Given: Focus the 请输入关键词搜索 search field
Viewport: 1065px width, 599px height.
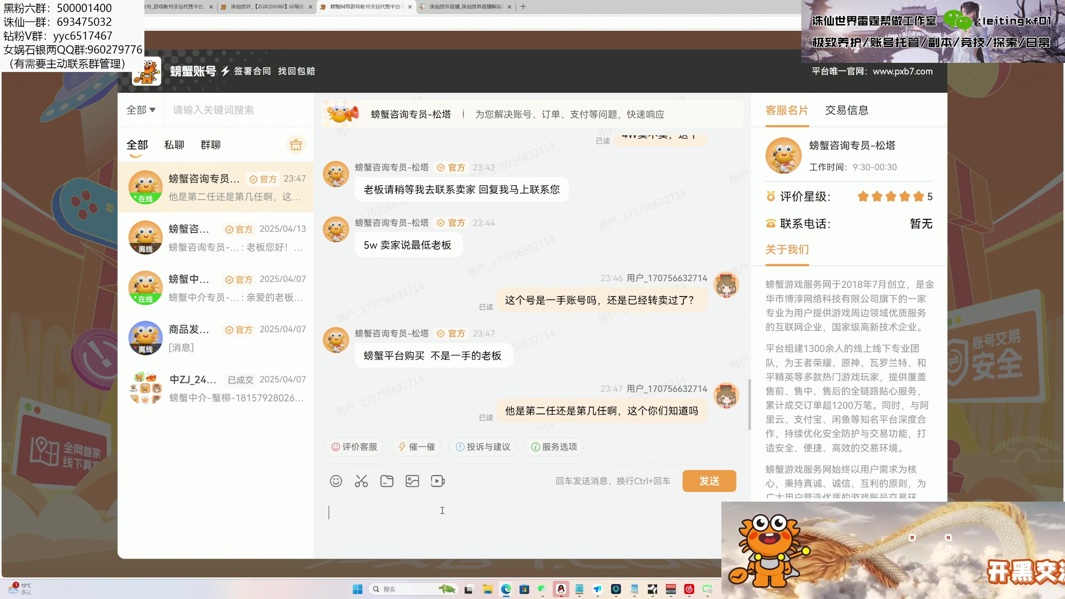Looking at the screenshot, I should (x=239, y=110).
